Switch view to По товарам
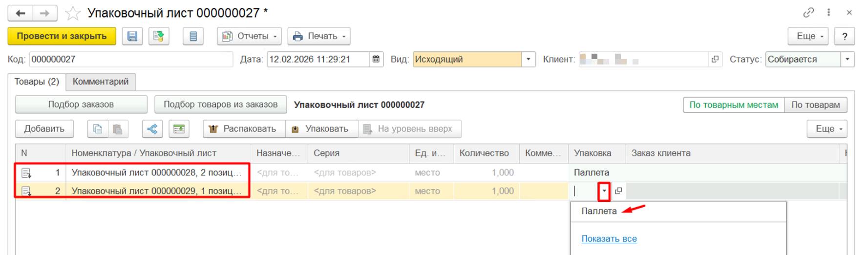 [x=816, y=105]
